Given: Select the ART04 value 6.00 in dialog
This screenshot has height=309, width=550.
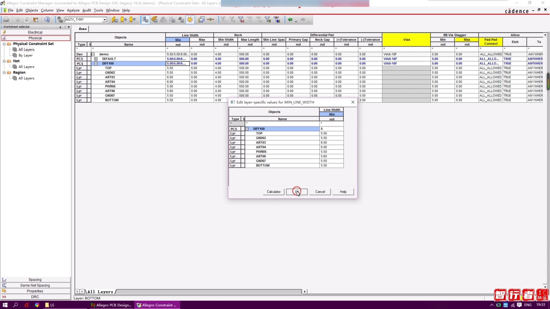Looking at the screenshot, I should point(331,147).
